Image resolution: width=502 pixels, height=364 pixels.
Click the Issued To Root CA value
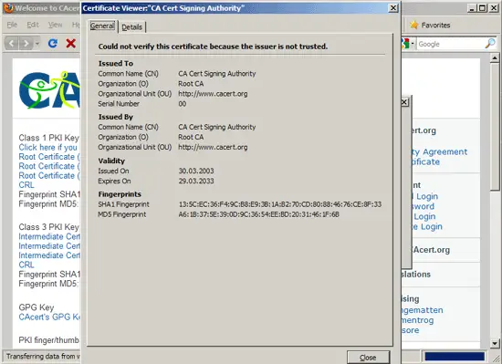click(x=191, y=84)
